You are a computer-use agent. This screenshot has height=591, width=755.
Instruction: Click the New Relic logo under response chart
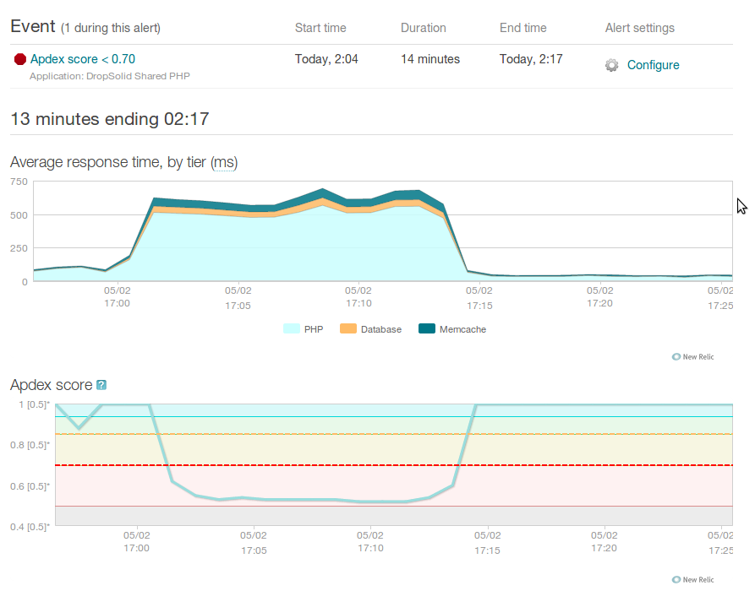pyautogui.click(x=693, y=357)
